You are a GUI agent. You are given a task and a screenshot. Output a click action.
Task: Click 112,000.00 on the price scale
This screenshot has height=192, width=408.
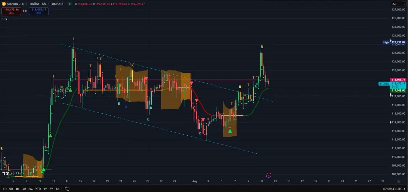[x=398, y=140]
